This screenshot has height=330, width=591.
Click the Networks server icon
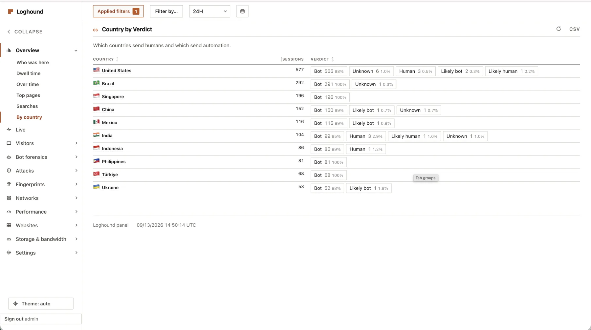pos(9,198)
